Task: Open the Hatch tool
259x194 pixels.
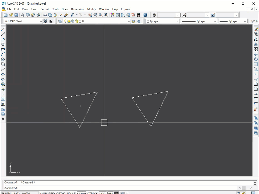Action: click(x=3, y=99)
